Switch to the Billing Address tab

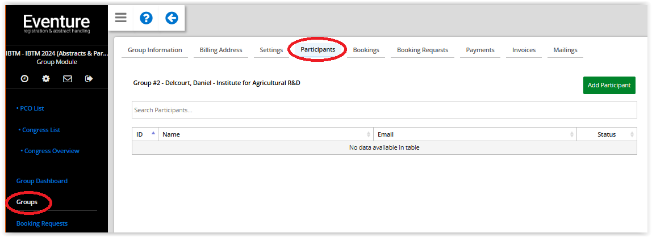tap(221, 50)
